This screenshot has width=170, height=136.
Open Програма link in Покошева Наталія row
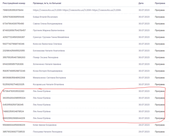tap(160, 132)
